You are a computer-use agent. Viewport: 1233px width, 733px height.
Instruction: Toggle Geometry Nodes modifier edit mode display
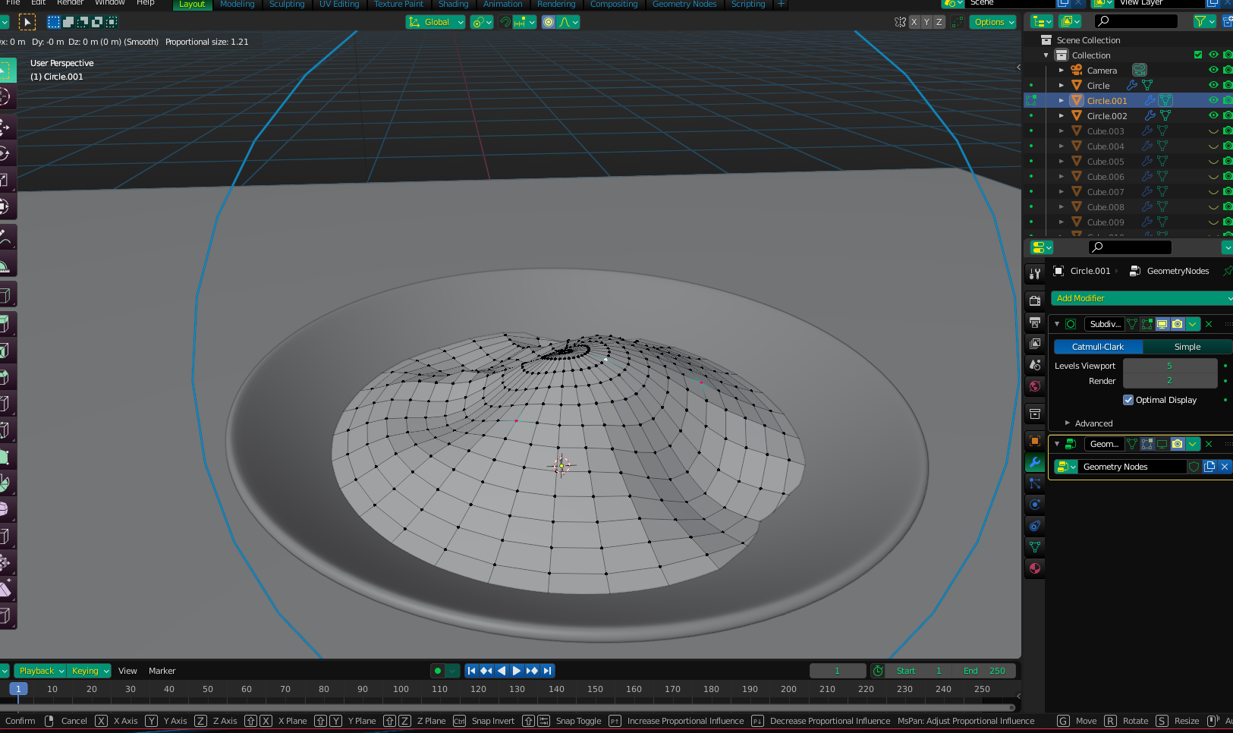click(1147, 444)
